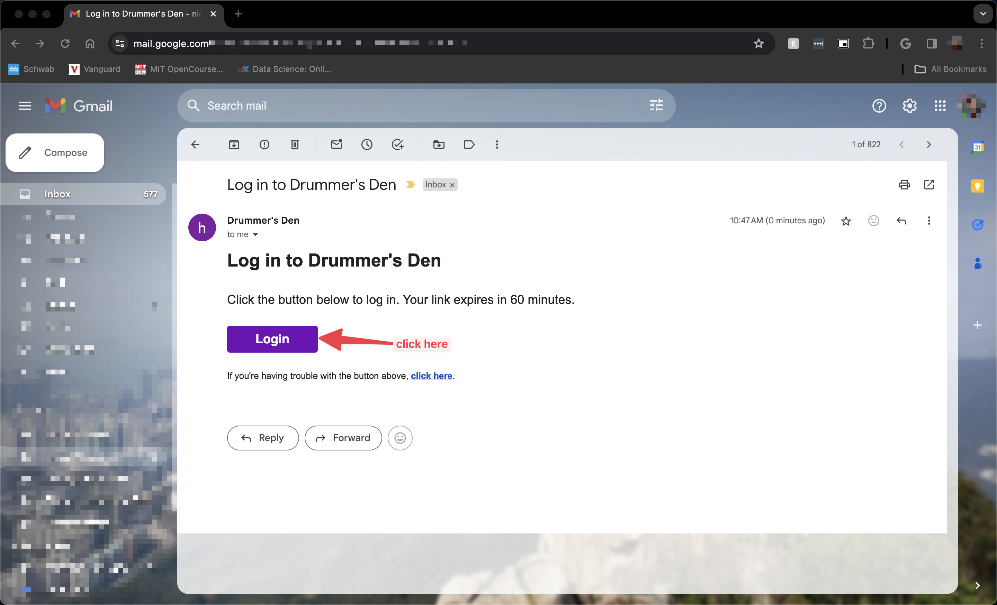Toggle the importance marker next to the subject
Screen dimensions: 997x605
point(410,185)
